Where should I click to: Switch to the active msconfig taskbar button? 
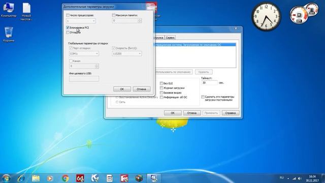click(153, 178)
